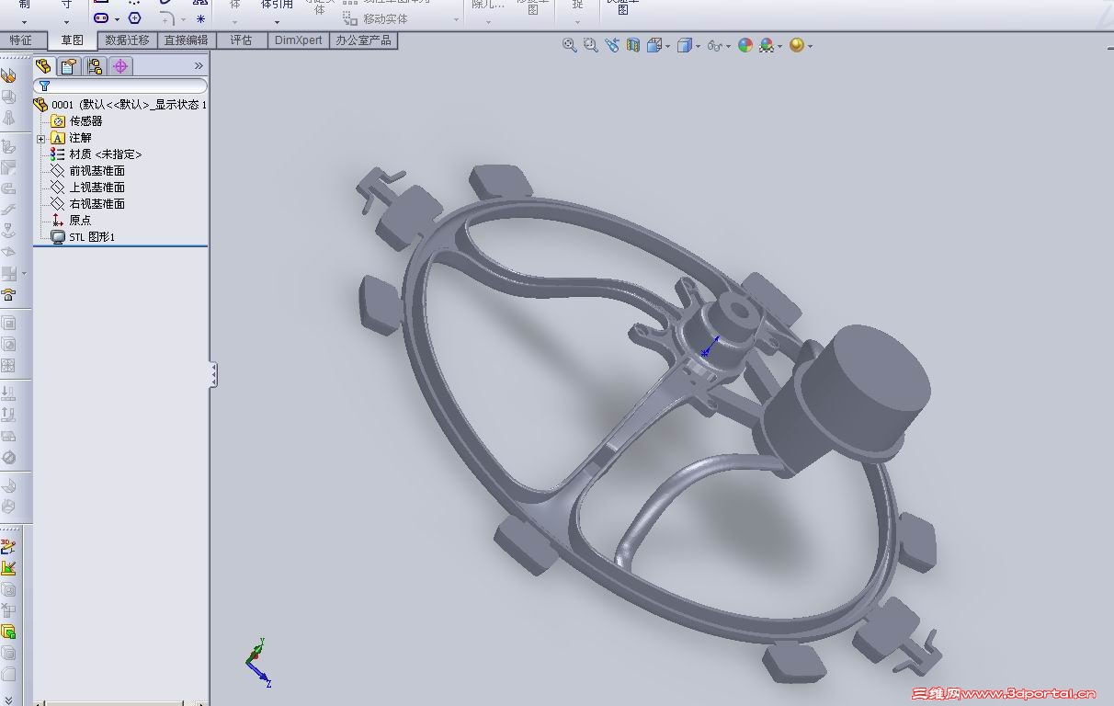Open the ConfigurationManager tab icon
This screenshot has height=706, width=1114.
(95, 66)
